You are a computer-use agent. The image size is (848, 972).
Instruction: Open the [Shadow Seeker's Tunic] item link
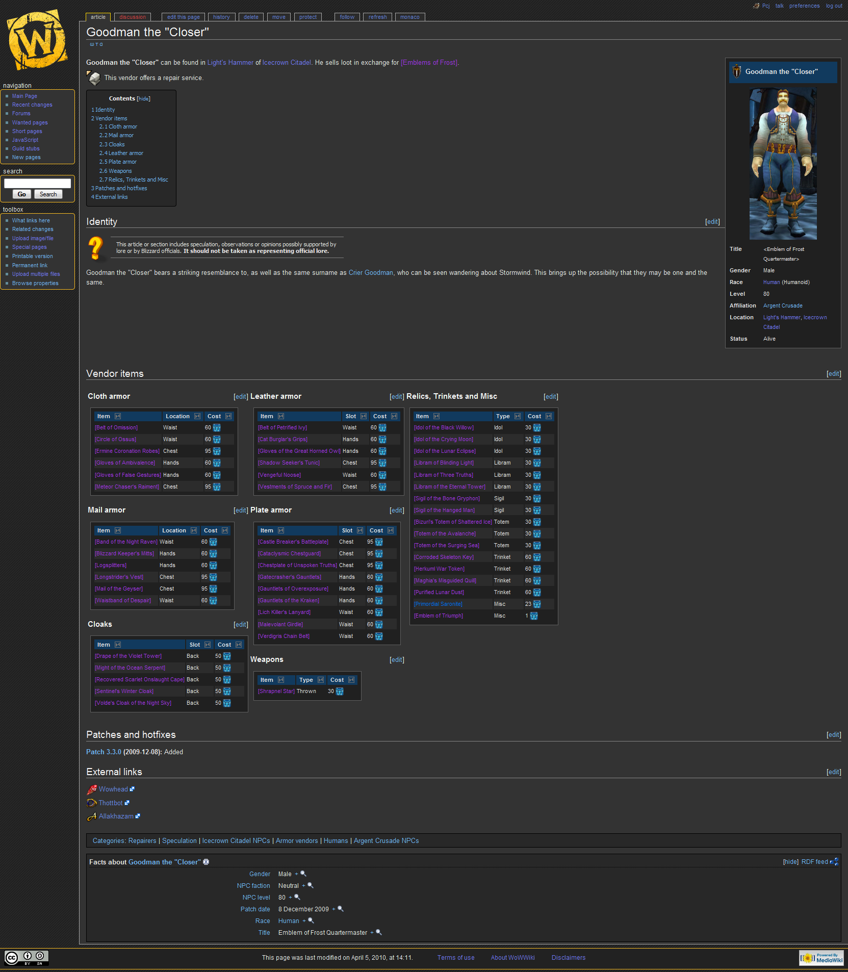(x=289, y=463)
